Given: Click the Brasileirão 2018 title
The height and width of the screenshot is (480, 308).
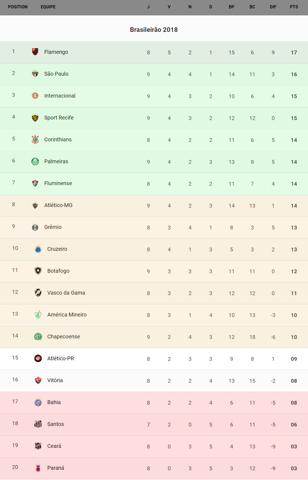Looking at the screenshot, I should 154,30.
